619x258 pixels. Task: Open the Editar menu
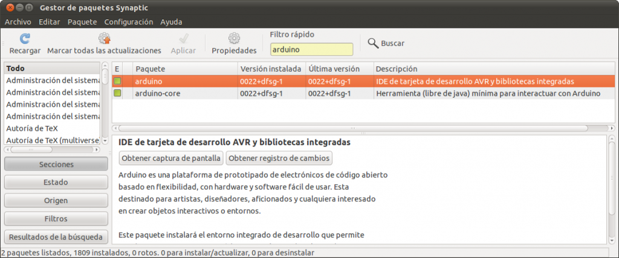pyautogui.click(x=50, y=22)
